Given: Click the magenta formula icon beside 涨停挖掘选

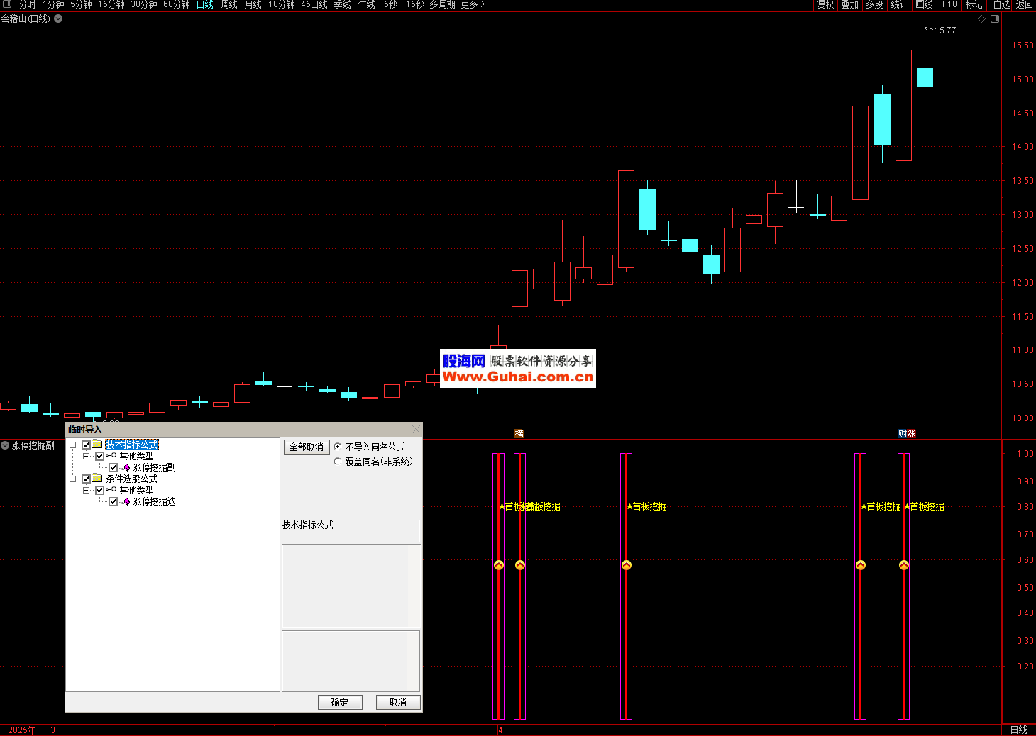Looking at the screenshot, I should (x=126, y=501).
